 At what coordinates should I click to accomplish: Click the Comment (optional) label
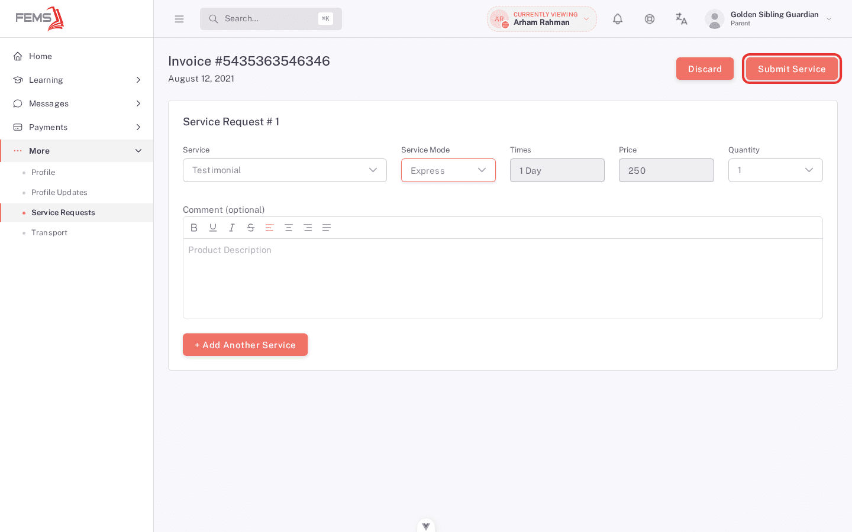(x=224, y=210)
